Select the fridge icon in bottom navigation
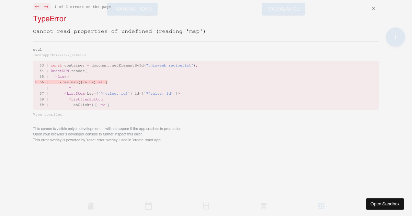The image size is (412, 216). [x=206, y=206]
